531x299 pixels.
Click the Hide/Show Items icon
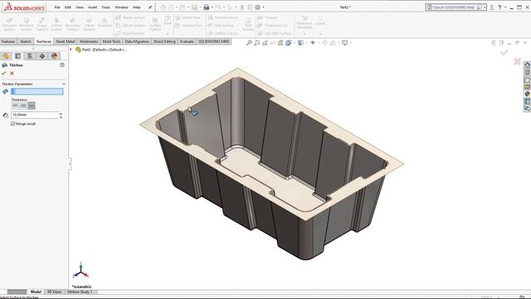tap(313, 42)
